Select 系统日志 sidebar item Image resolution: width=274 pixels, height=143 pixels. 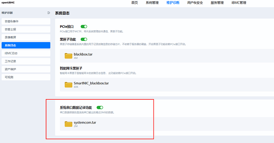click(26, 45)
